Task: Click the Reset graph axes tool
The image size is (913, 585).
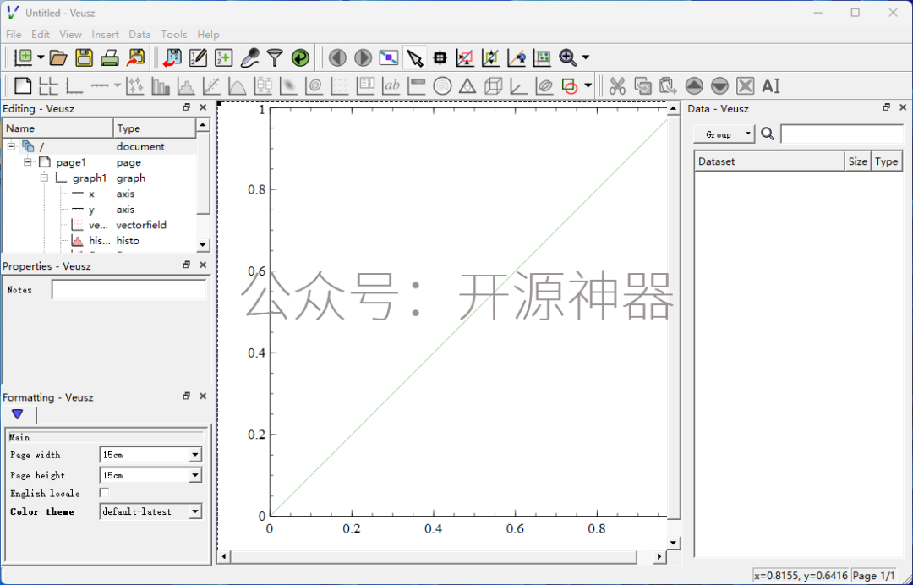Action: (542, 57)
